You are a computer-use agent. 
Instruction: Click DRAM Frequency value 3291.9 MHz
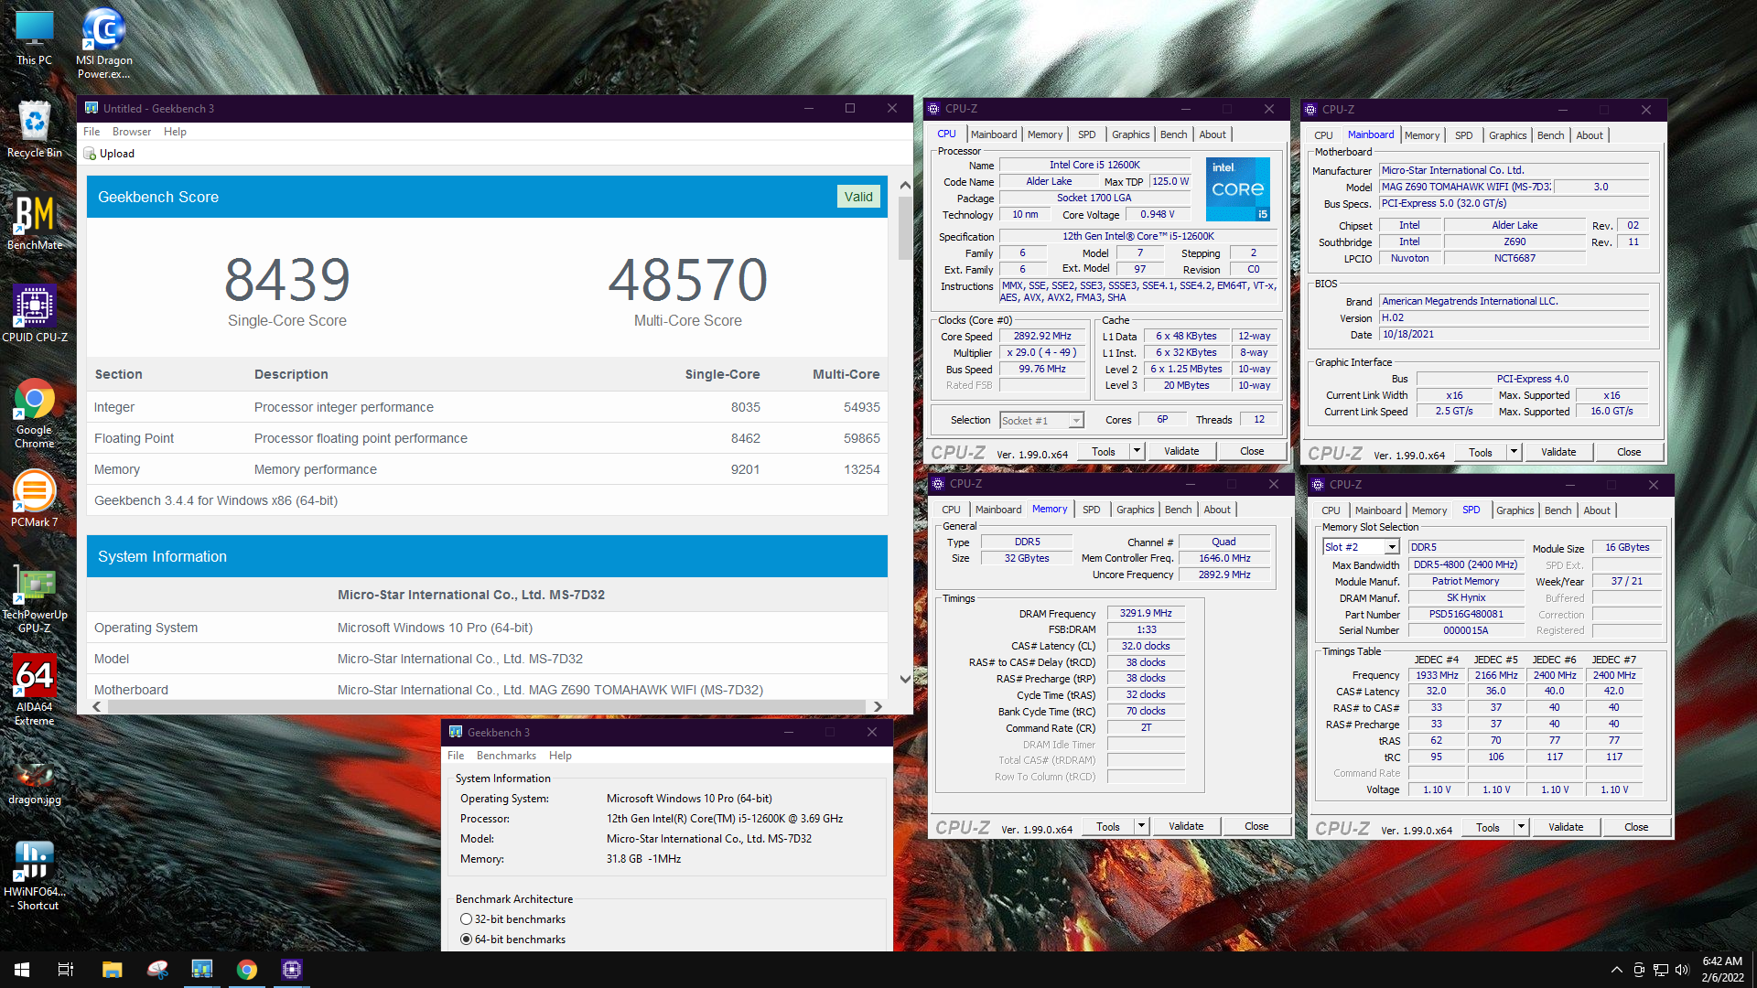coord(1146,613)
